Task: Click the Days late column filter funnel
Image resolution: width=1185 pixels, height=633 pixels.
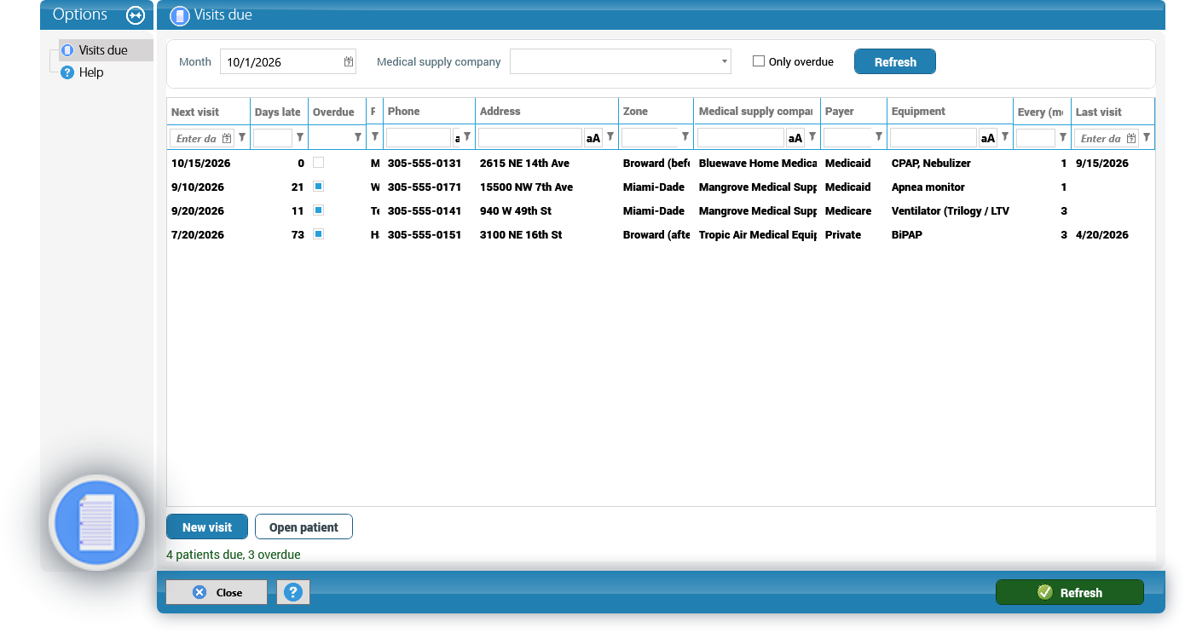Action: coord(299,137)
